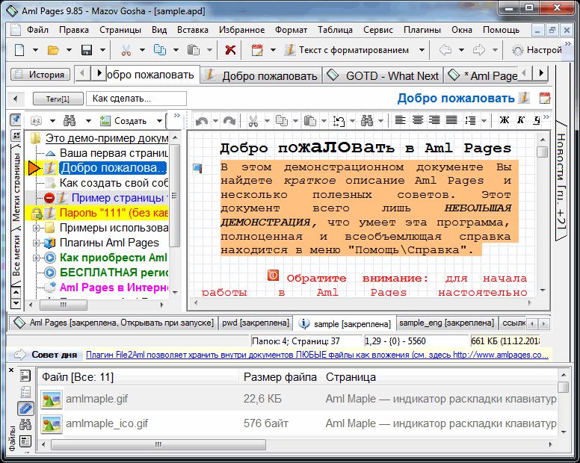
Task: Open dropdown arrow next to Save icon
Action: coord(103,50)
